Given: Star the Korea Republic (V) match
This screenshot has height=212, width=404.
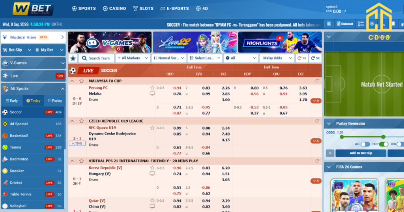Looking at the screenshot, I should (x=152, y=168).
